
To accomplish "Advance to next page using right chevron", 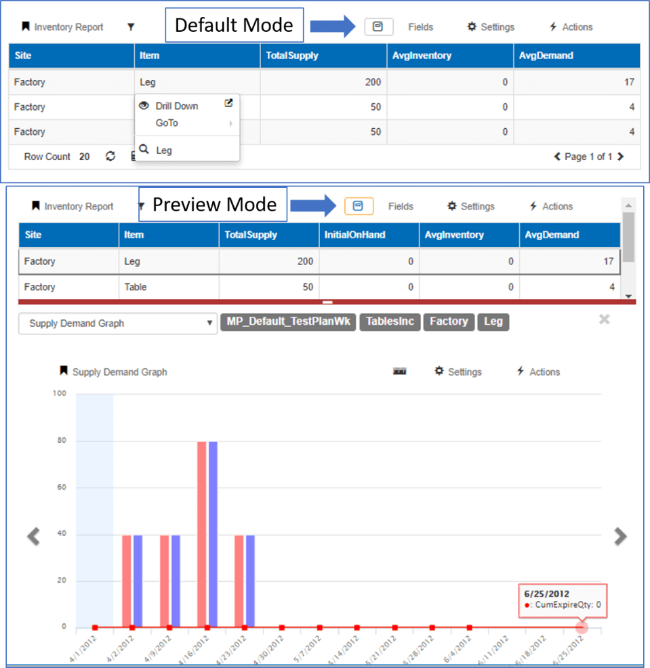I will tap(619, 157).
